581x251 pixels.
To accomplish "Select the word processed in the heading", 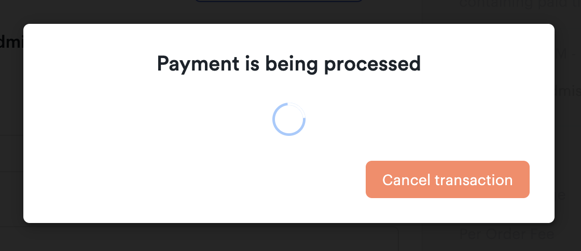I will (x=372, y=64).
